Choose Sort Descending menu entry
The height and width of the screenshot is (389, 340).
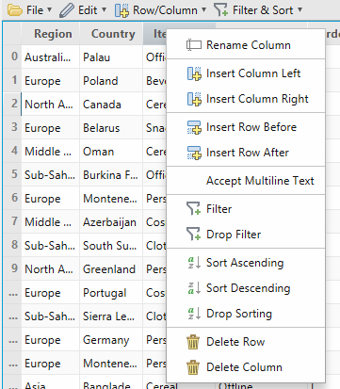coord(246,288)
